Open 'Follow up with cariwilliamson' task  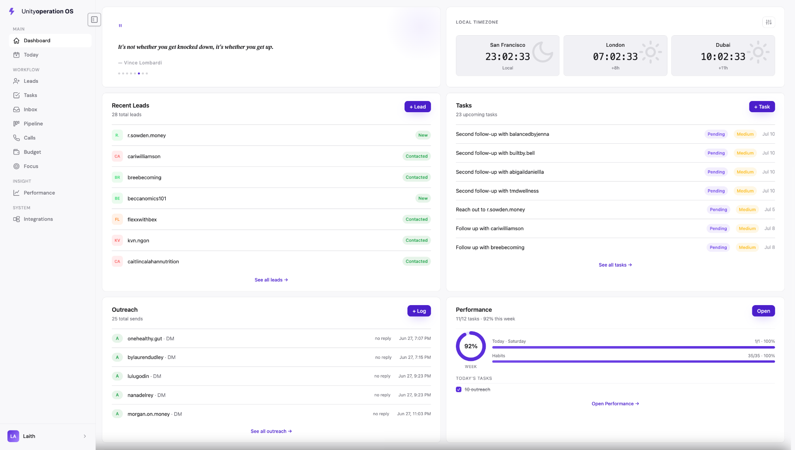point(615,229)
